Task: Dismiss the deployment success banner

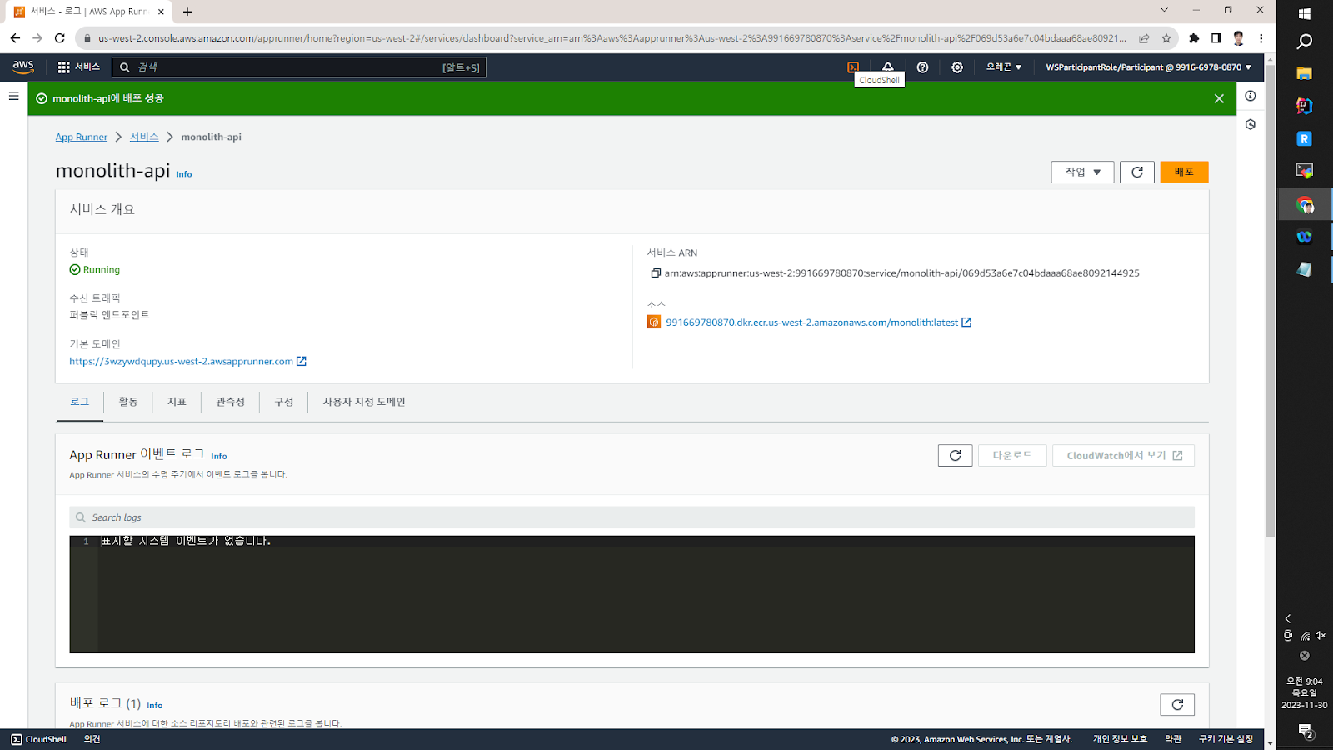Action: tap(1219, 99)
